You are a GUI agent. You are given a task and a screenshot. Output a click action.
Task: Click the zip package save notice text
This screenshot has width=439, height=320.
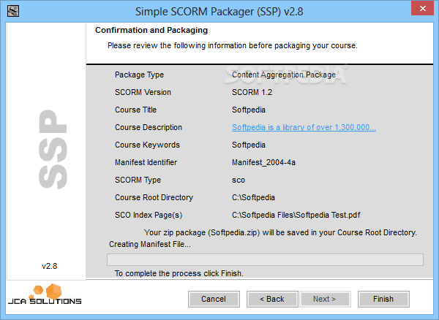pos(280,233)
